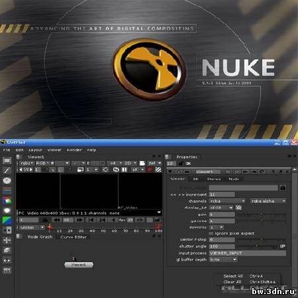The image size is (298, 298).
Task: Switch to the Curve Editor tab
Action: point(74,237)
